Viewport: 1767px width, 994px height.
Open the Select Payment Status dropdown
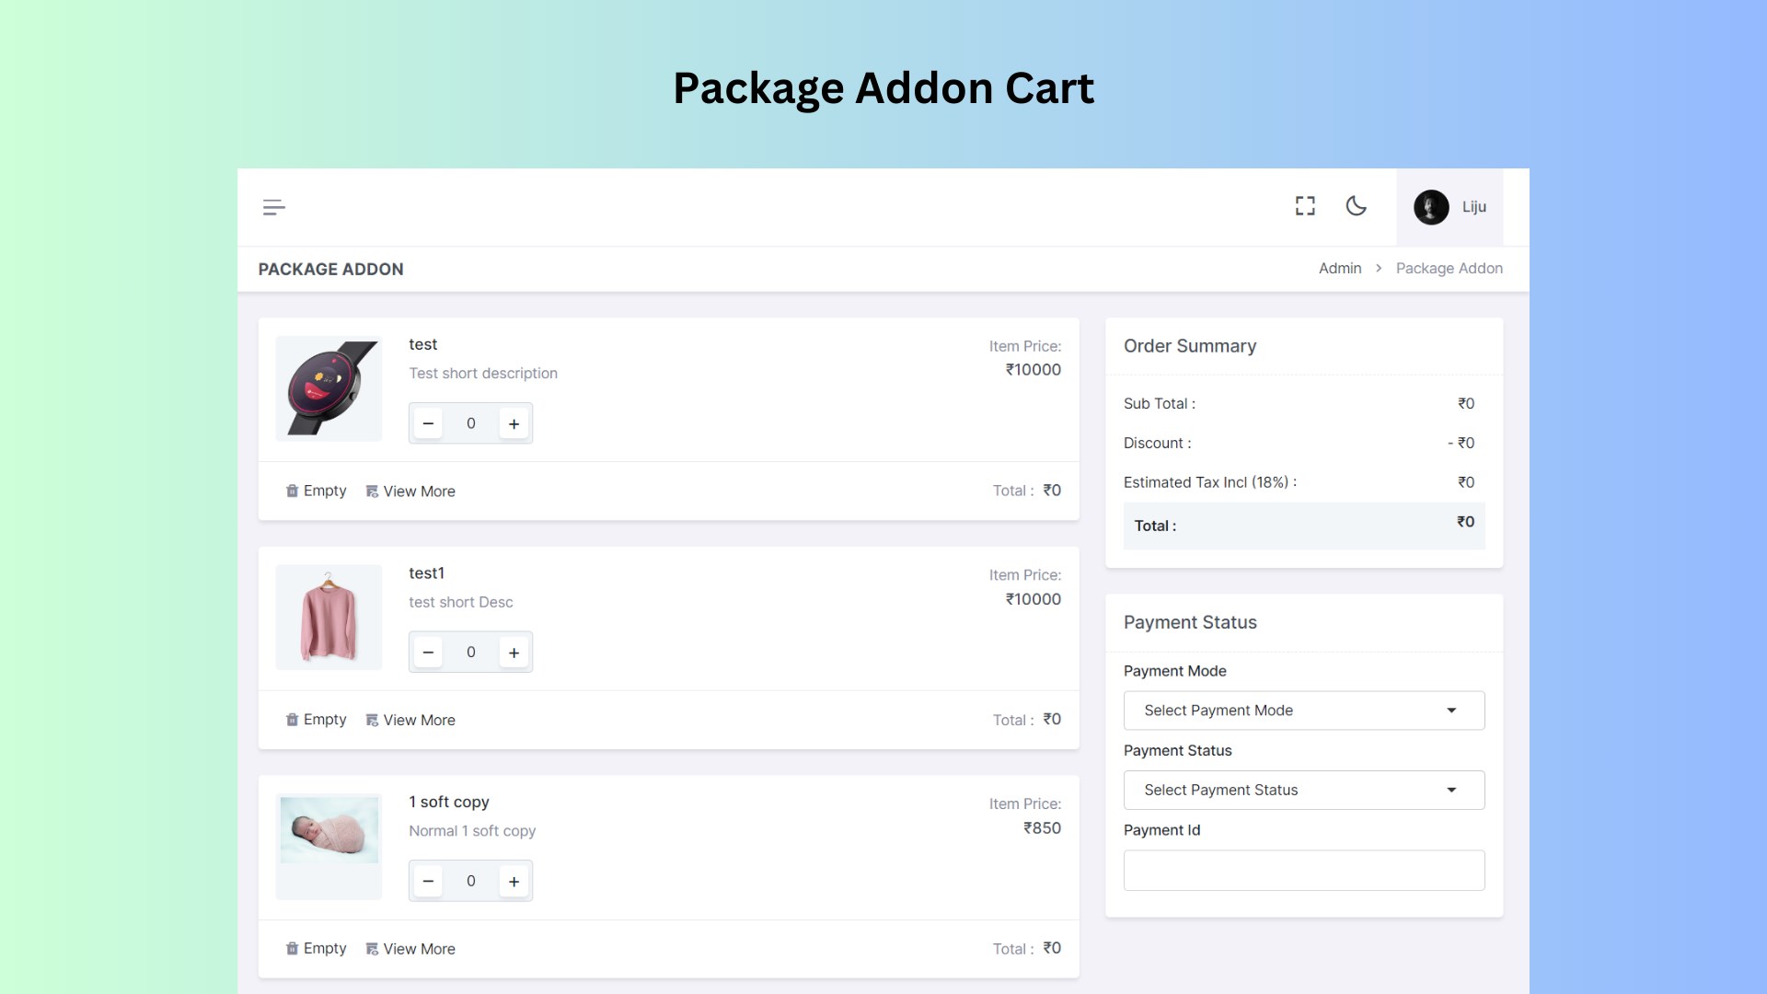(1303, 790)
